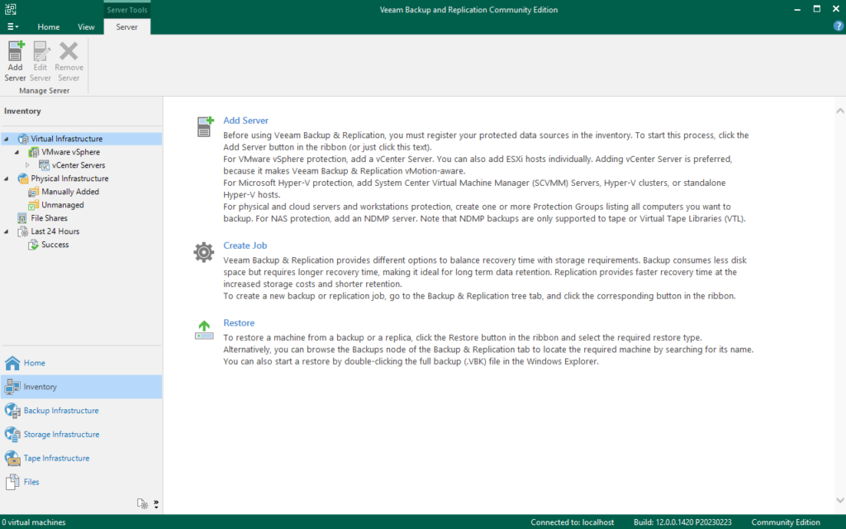Collapse the Physical Infrastructure tree node
Viewport: 846px width, 529px height.
(x=7, y=179)
